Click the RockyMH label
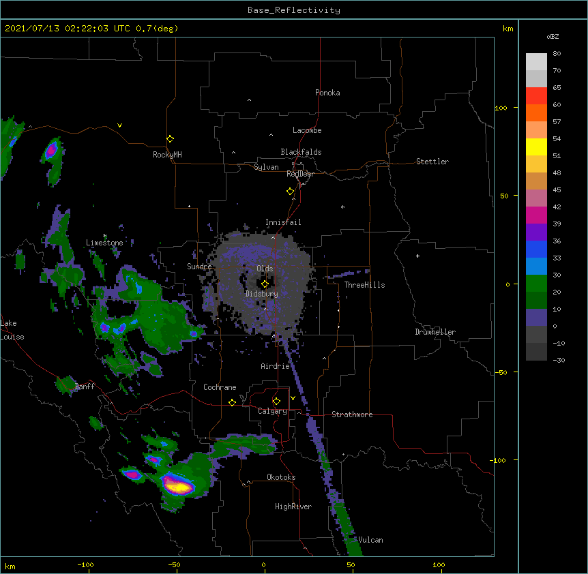The height and width of the screenshot is (574, 588). tap(167, 155)
